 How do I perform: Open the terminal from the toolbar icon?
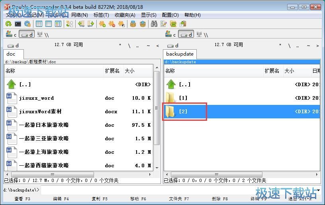tap(18, 24)
